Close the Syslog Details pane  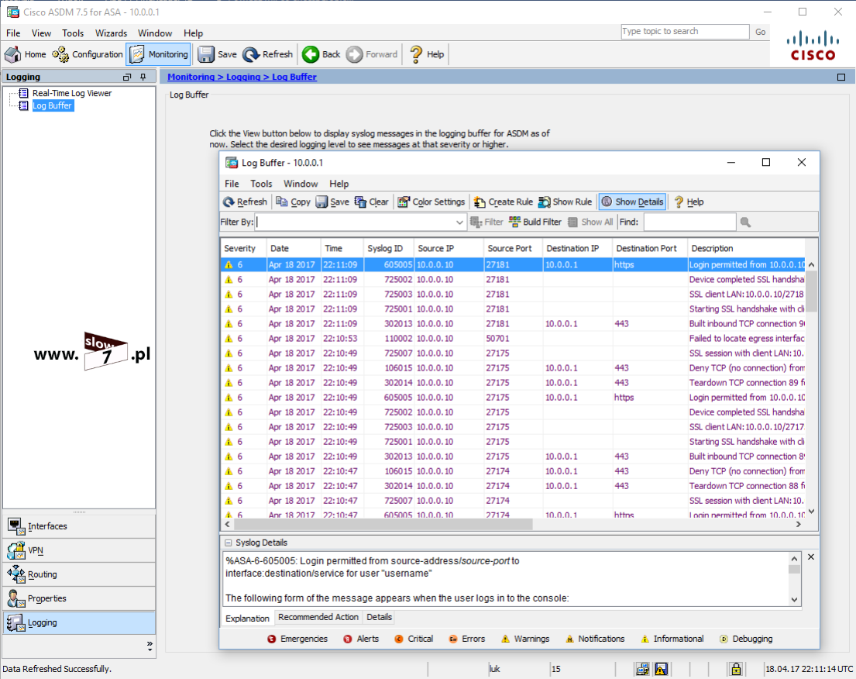pyautogui.click(x=811, y=557)
